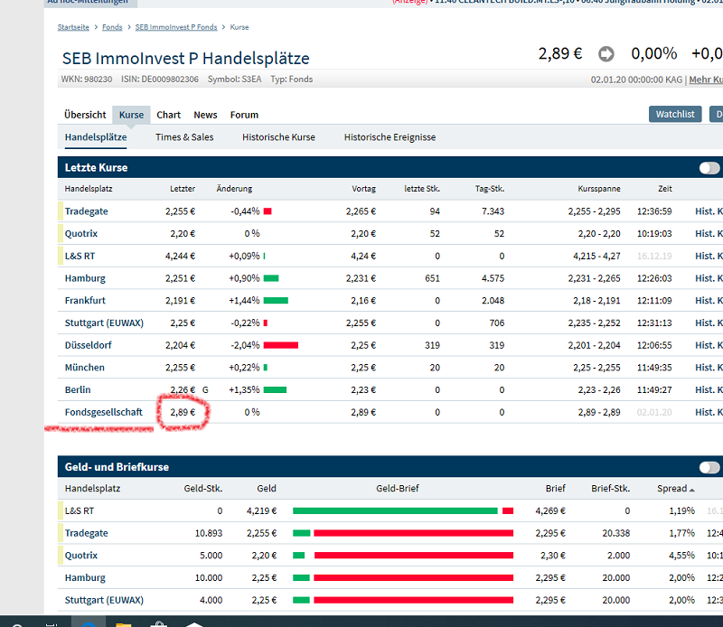Open the Times & Sales sub-tab
723x627 pixels.
(184, 137)
